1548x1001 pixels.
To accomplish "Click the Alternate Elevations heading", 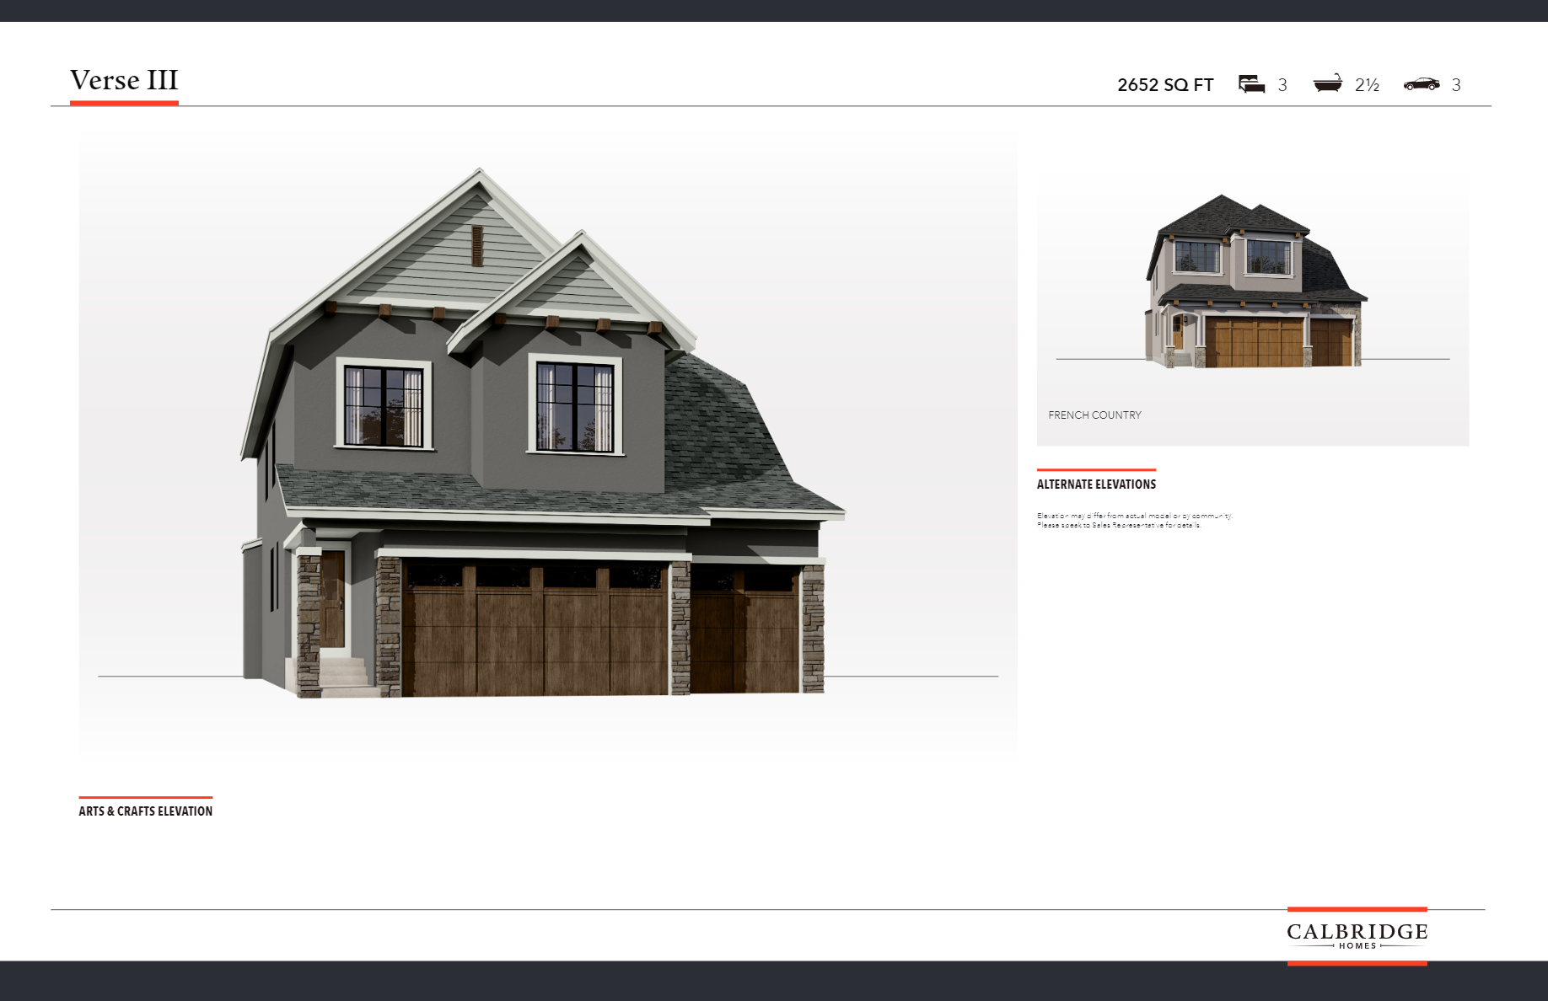I will point(1096,484).
